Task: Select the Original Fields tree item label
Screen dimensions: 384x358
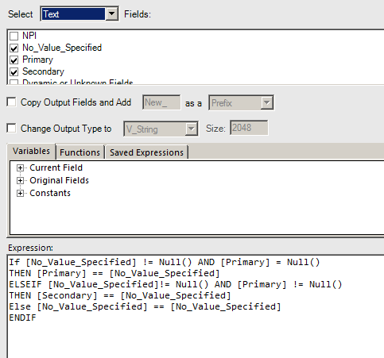Action: (59, 180)
